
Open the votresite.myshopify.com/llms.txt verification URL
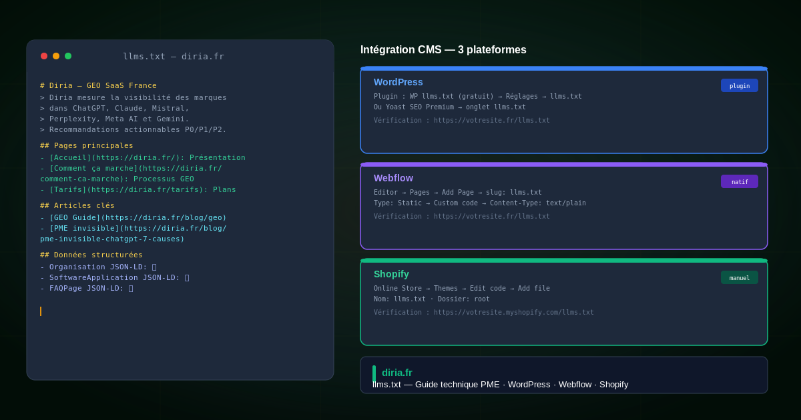[x=484, y=313]
